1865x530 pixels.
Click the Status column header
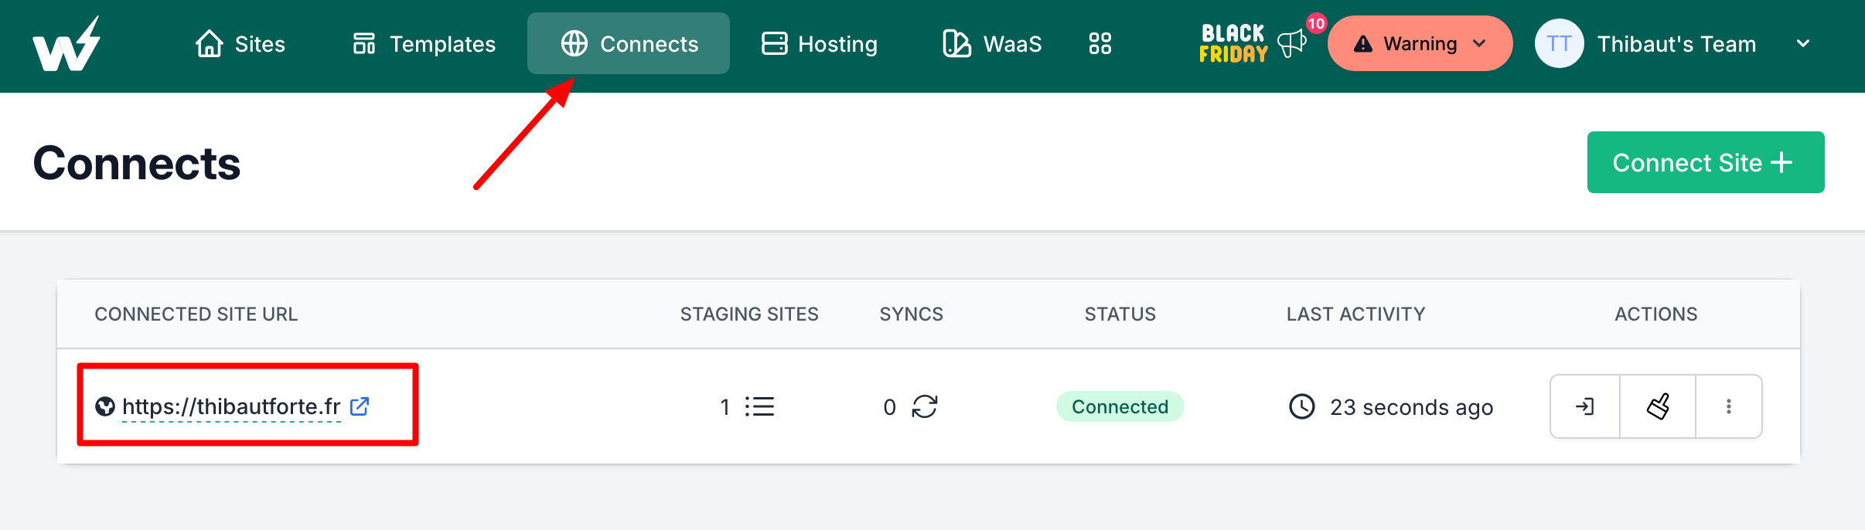pos(1120,314)
